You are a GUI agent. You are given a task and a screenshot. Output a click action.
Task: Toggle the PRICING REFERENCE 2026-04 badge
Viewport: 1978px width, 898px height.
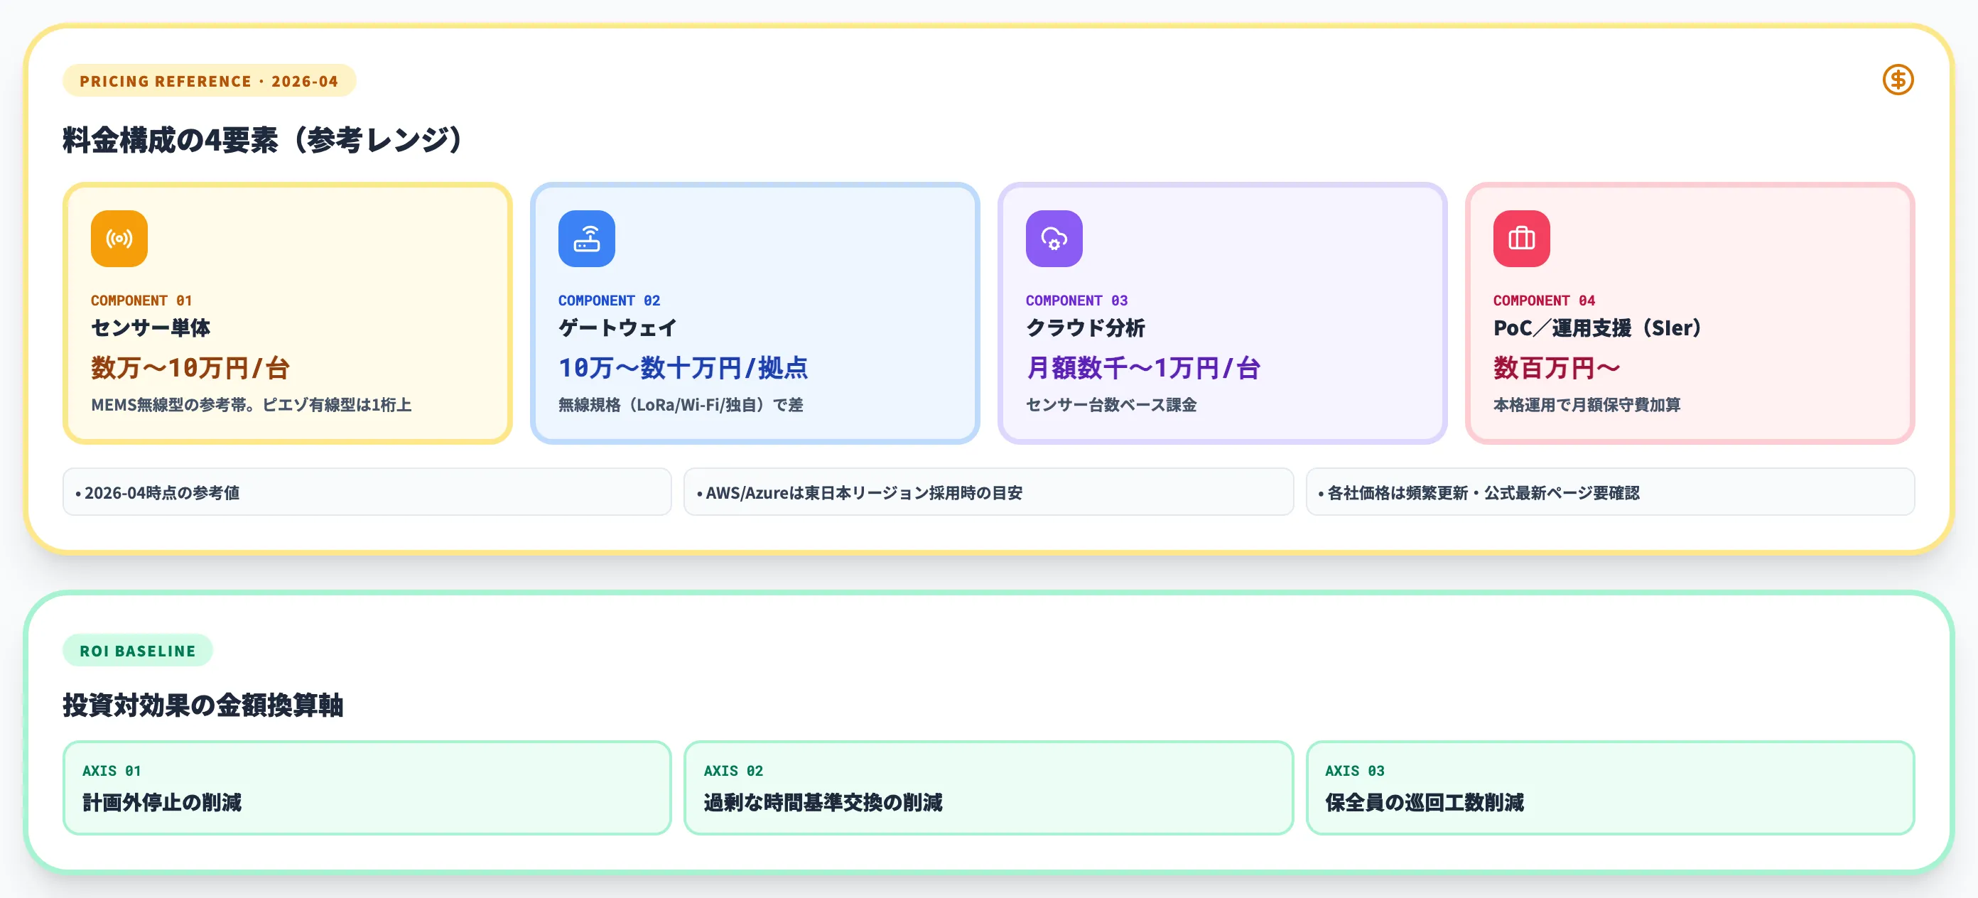[x=209, y=80]
